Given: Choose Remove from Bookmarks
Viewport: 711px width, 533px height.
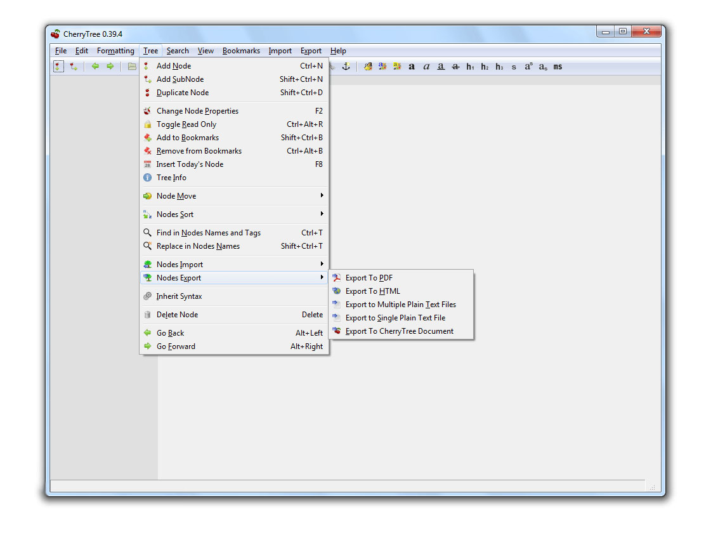Looking at the screenshot, I should pos(234,151).
